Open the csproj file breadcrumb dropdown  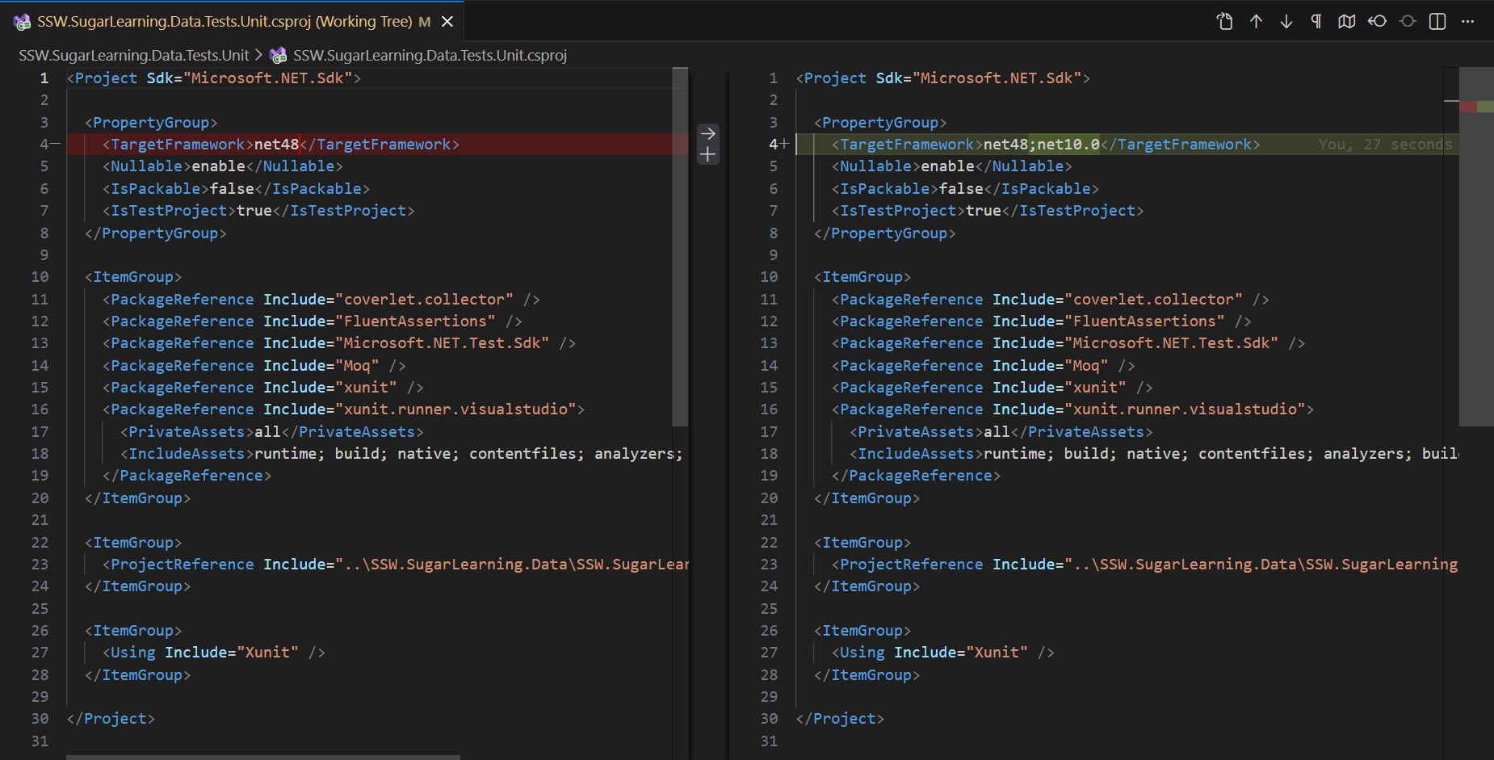click(x=430, y=56)
